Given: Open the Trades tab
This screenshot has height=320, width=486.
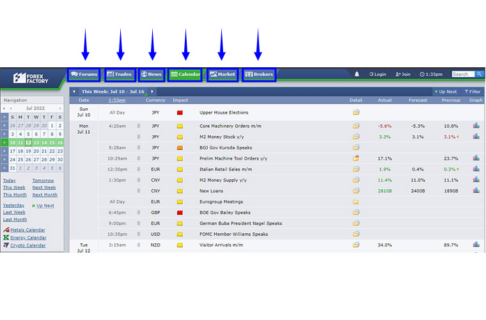Looking at the screenshot, I should (120, 74).
